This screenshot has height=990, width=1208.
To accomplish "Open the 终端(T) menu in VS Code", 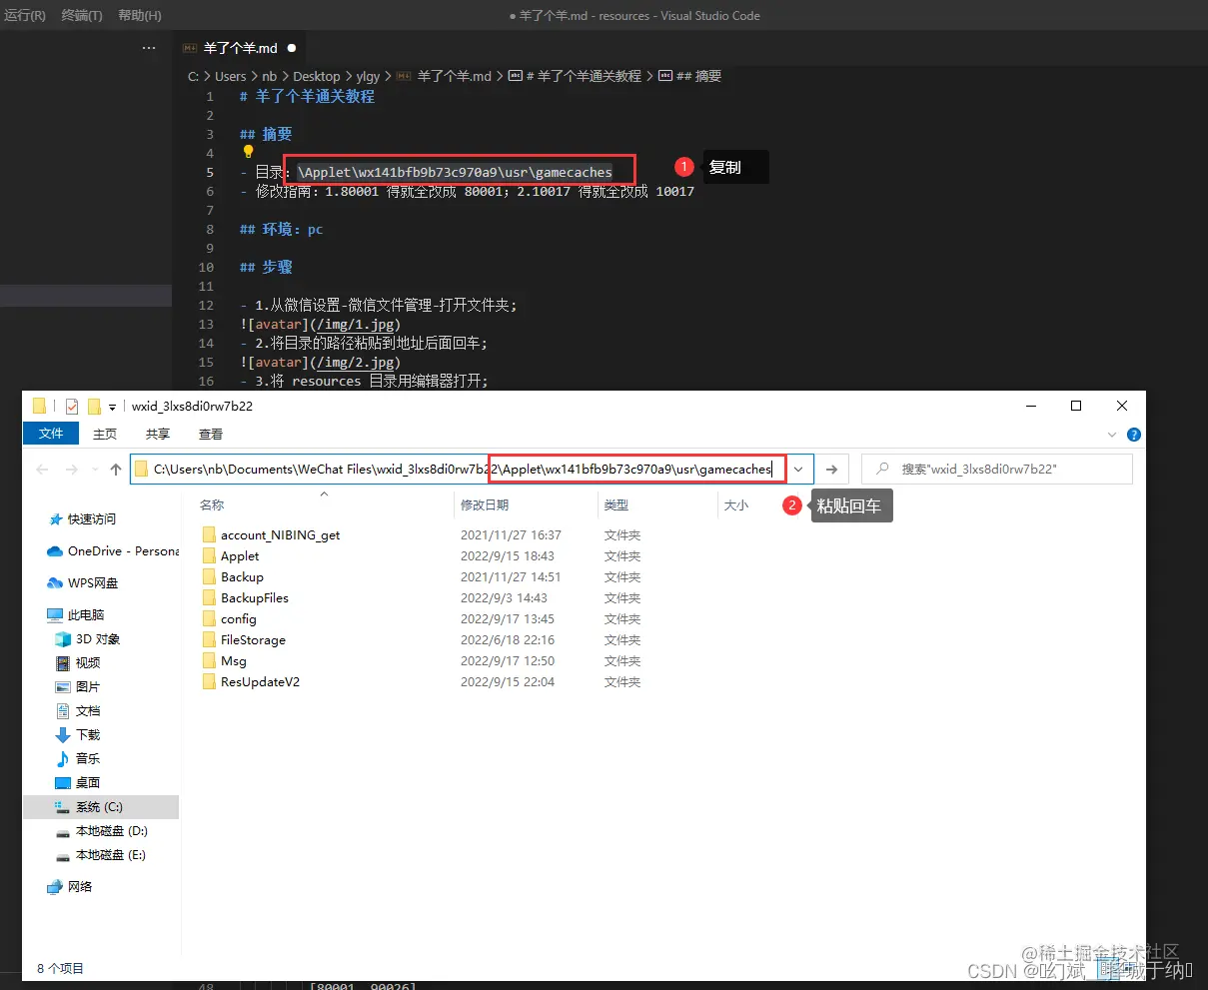I will tap(81, 15).
